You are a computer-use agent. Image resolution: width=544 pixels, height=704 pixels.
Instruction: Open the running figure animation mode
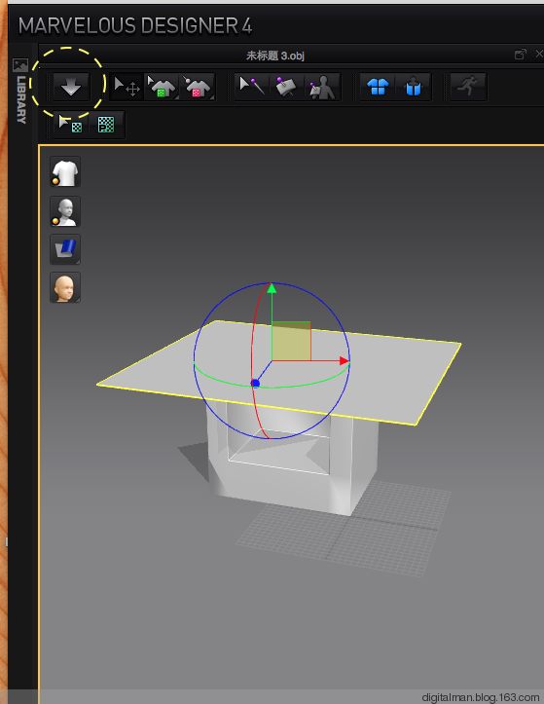468,87
